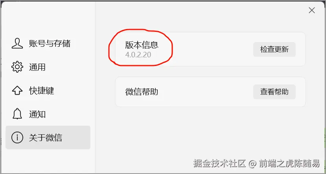Click the 前端之虎陈随易 author watermark
The width and height of the screenshot is (326, 174).
point(289,163)
